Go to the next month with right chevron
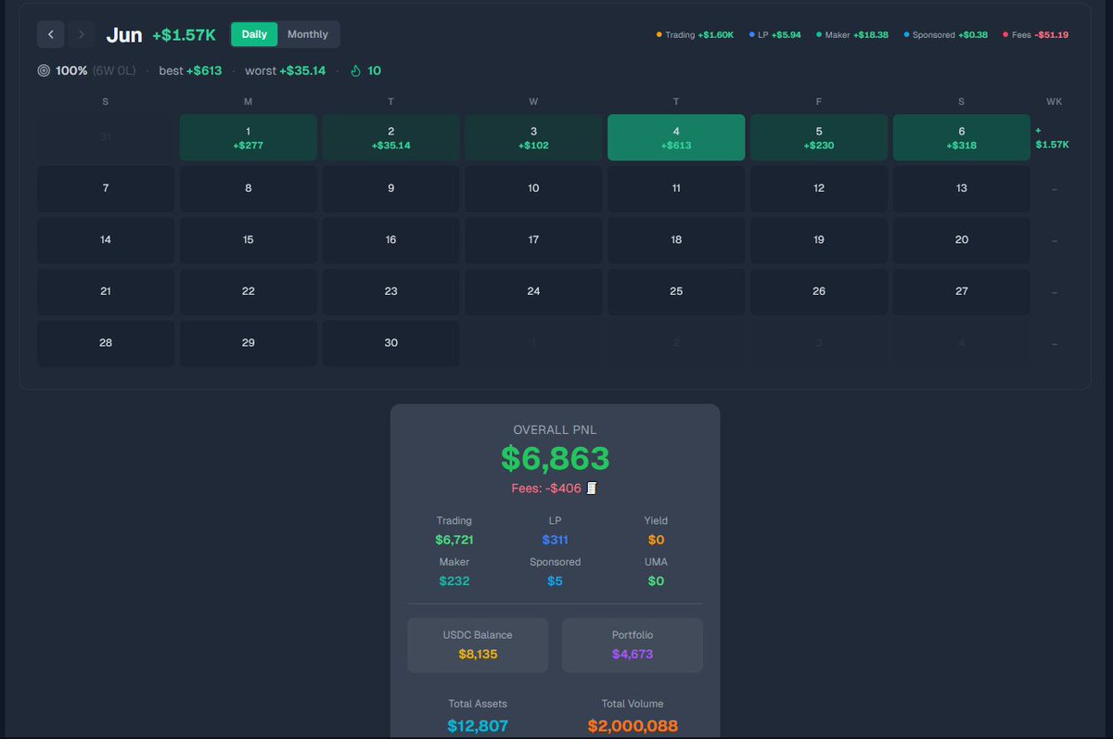This screenshot has height=739, width=1113. [82, 34]
